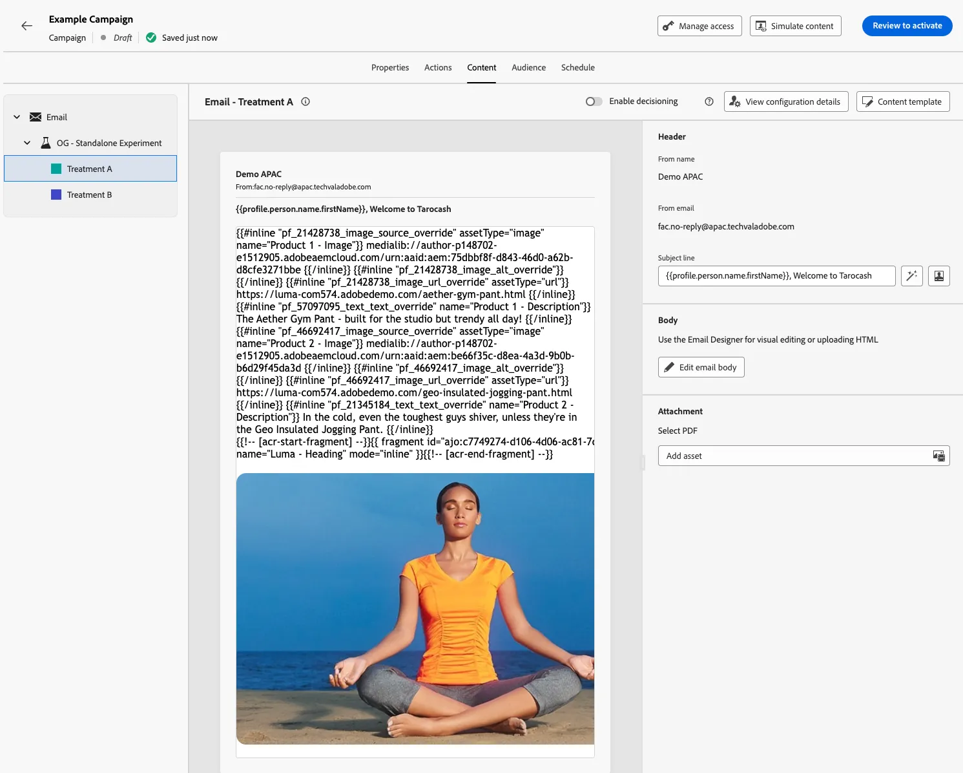Image resolution: width=963 pixels, height=773 pixels.
Task: Collapse the OG - Standalone Experiment node
Action: pyautogui.click(x=27, y=143)
